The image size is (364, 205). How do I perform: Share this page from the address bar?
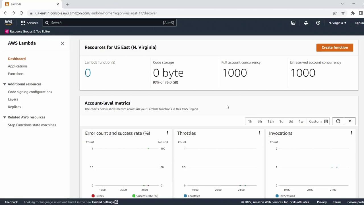click(x=335, y=13)
